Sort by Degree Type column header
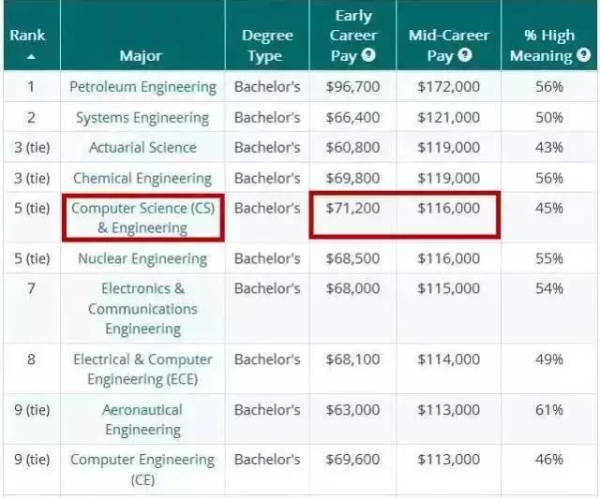 (x=267, y=45)
